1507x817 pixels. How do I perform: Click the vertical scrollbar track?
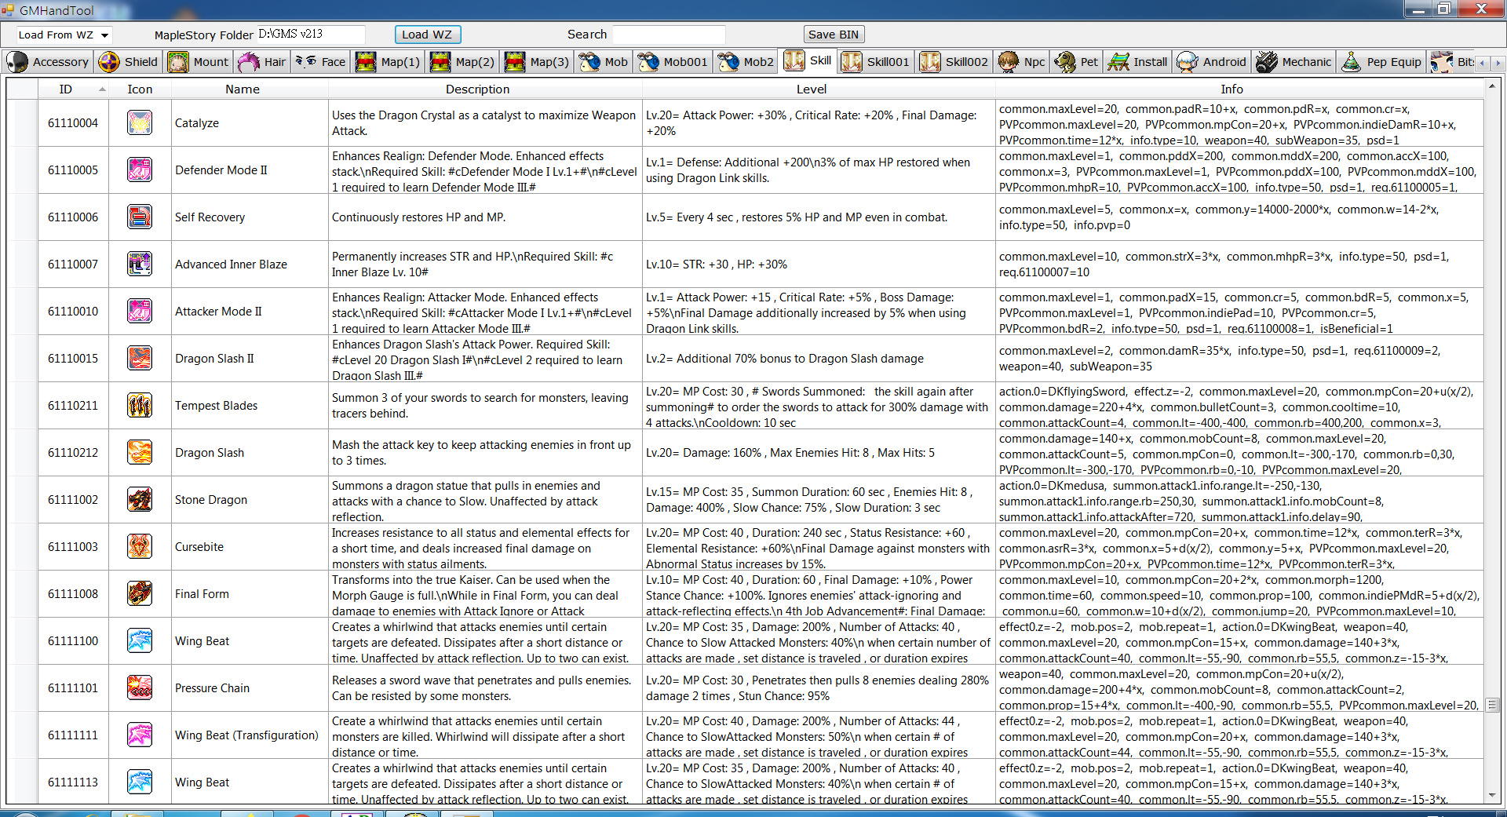[1493, 471]
